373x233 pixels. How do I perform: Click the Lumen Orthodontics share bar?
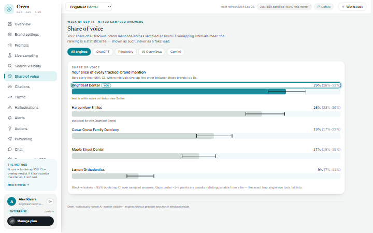(206, 176)
